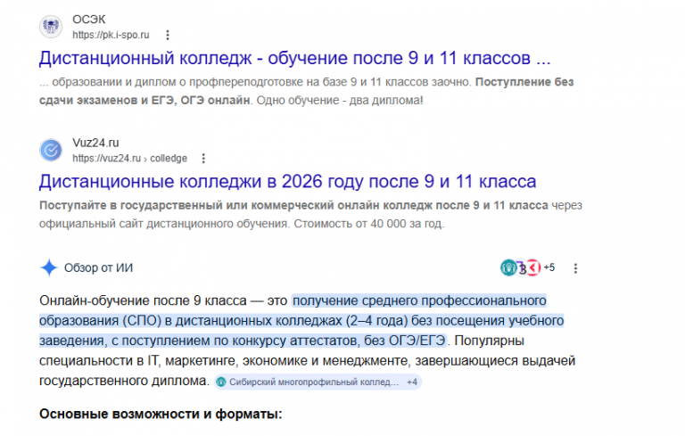Click the Vuz24.ru site favicon

51,150
